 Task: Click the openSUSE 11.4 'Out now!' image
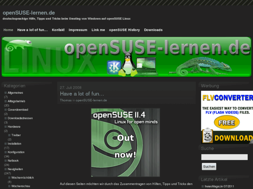(126, 142)
